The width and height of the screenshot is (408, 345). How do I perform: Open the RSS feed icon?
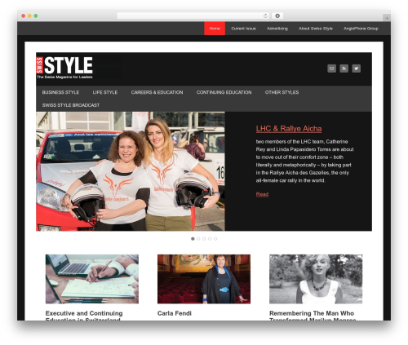coord(344,69)
